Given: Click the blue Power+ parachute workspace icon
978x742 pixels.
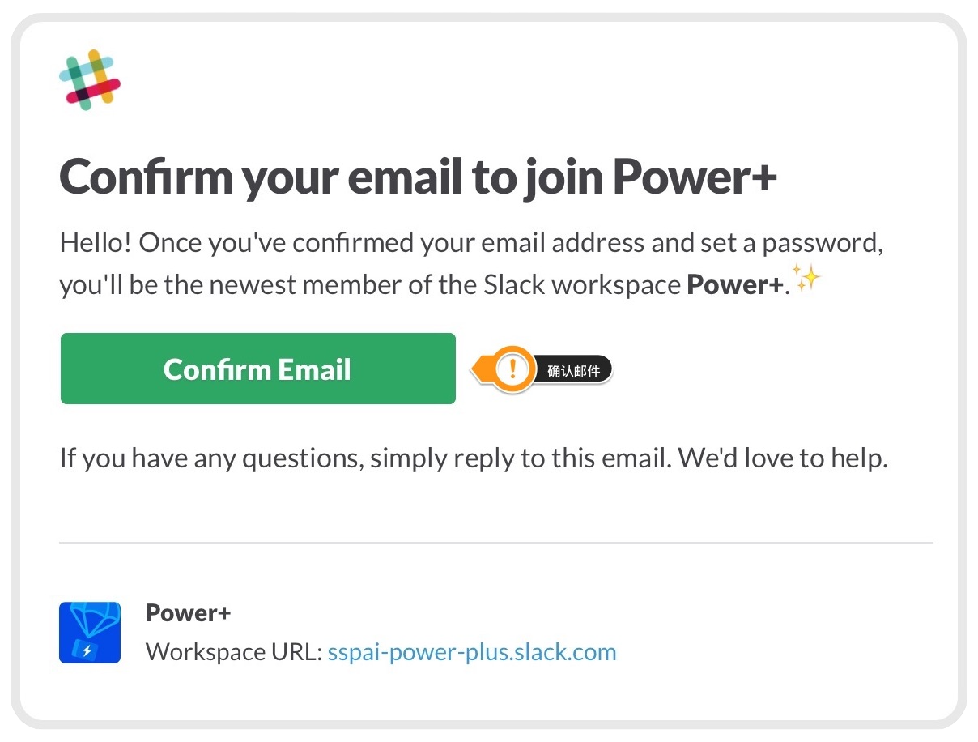Looking at the screenshot, I should pyautogui.click(x=90, y=632).
